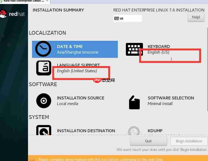Close the Red Hat Enterprise Linux tab
The width and height of the screenshot is (208, 161).
47,1
